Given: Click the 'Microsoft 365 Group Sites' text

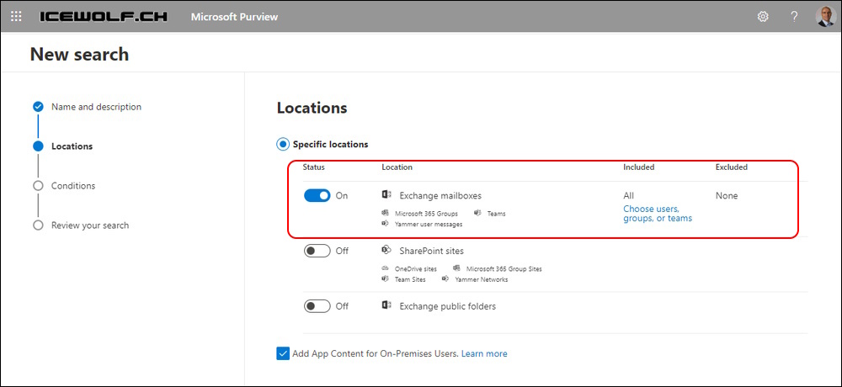Looking at the screenshot, I should coord(504,269).
